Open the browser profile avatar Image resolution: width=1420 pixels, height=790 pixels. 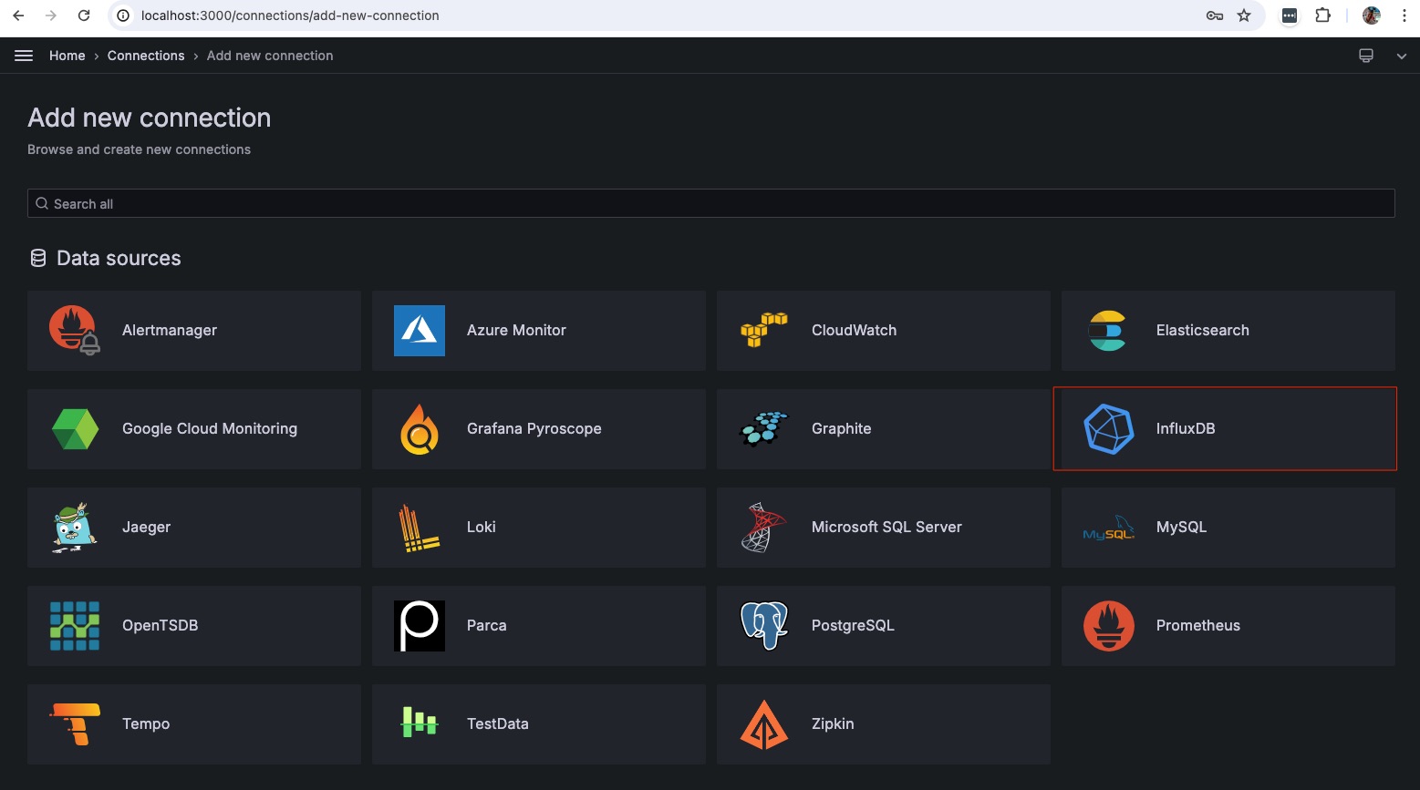point(1372,15)
